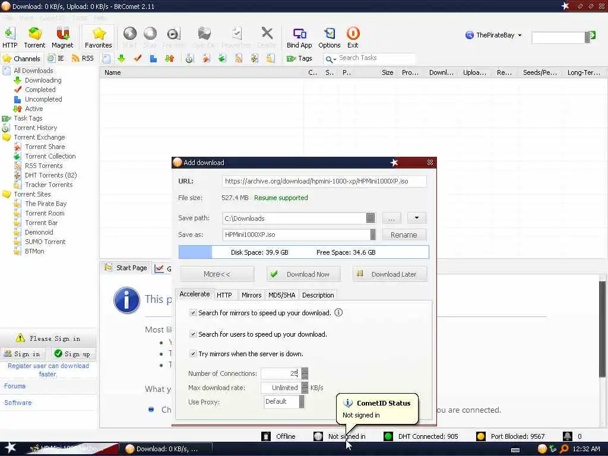Click the blue uncompleted filter icon in toolbar

click(x=154, y=59)
